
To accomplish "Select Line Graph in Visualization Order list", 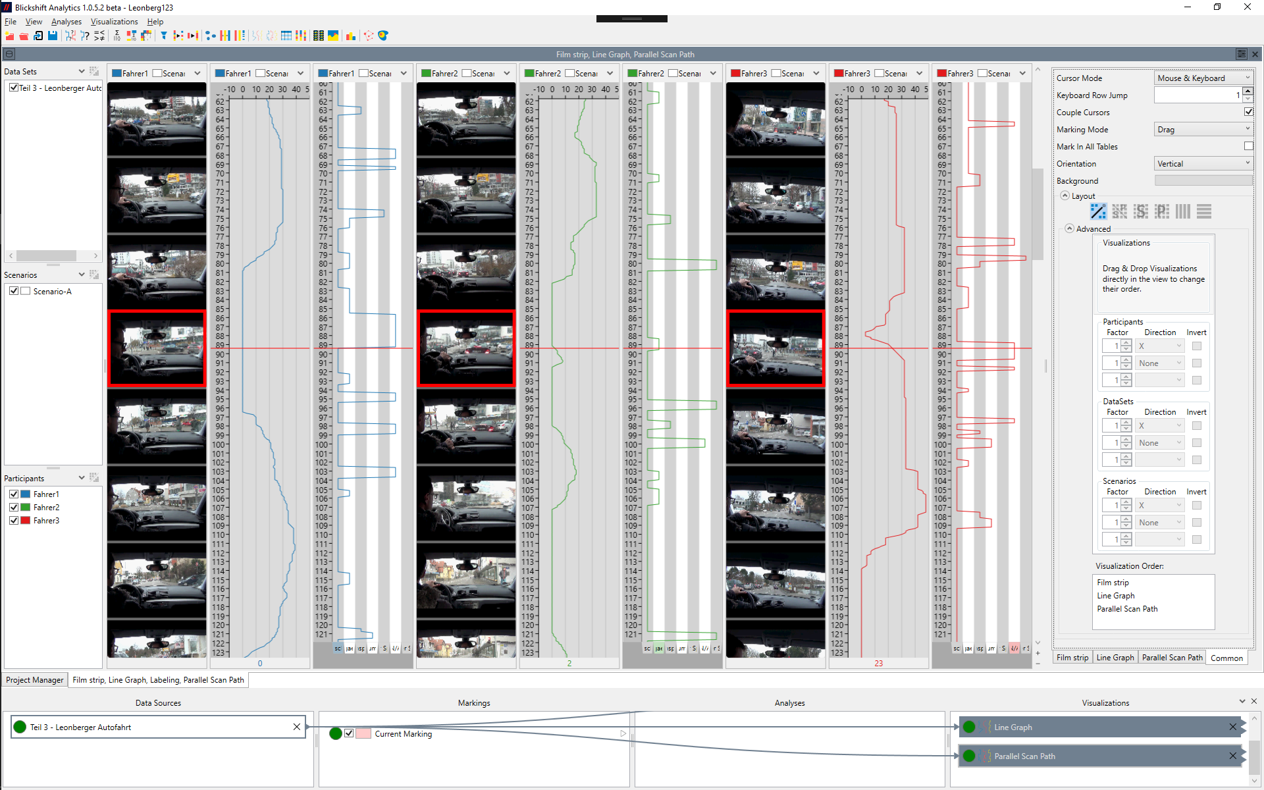I will (x=1115, y=596).
